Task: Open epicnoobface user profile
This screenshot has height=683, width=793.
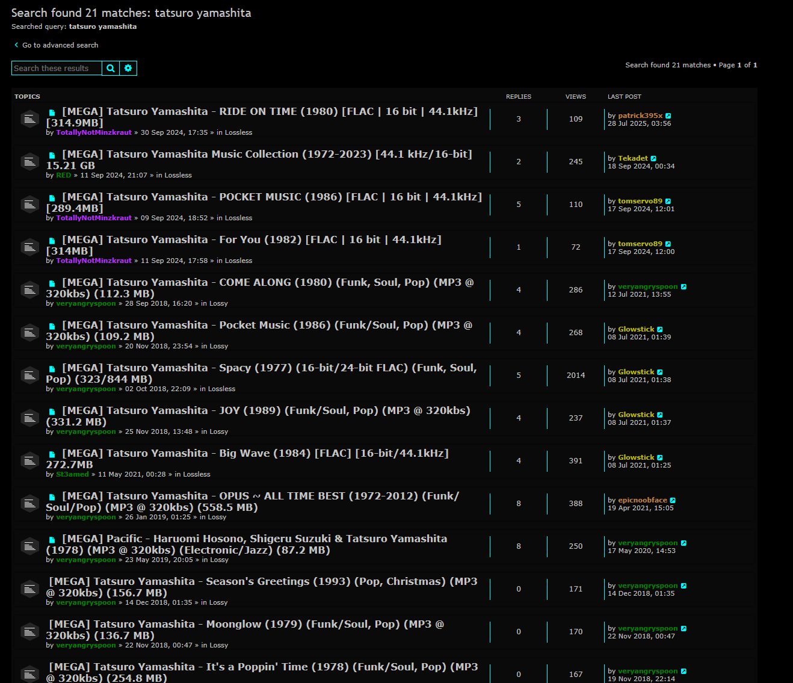Action: click(x=643, y=500)
